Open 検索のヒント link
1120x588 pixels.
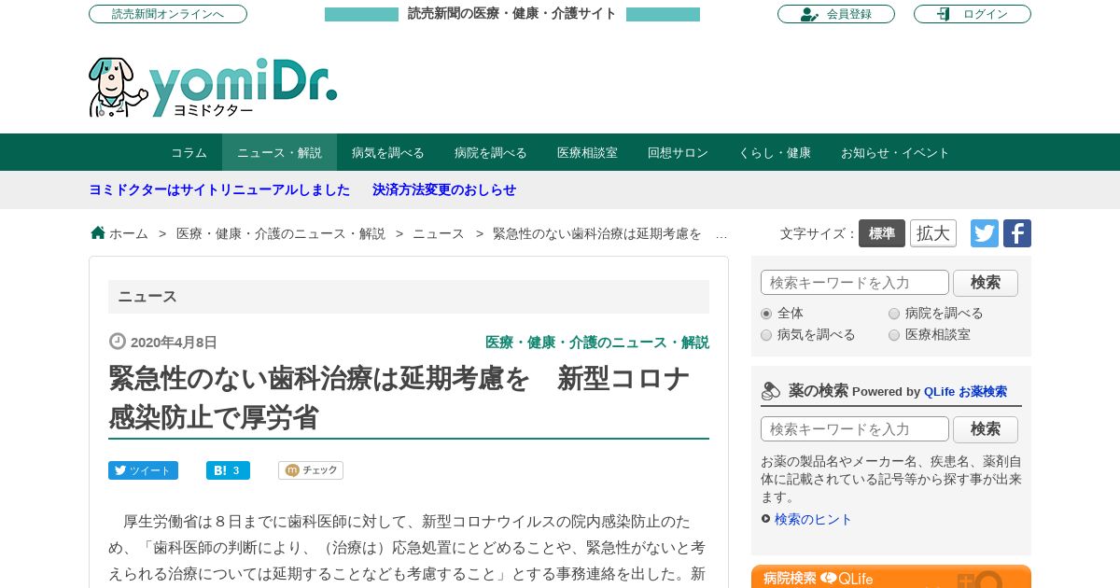[813, 519]
